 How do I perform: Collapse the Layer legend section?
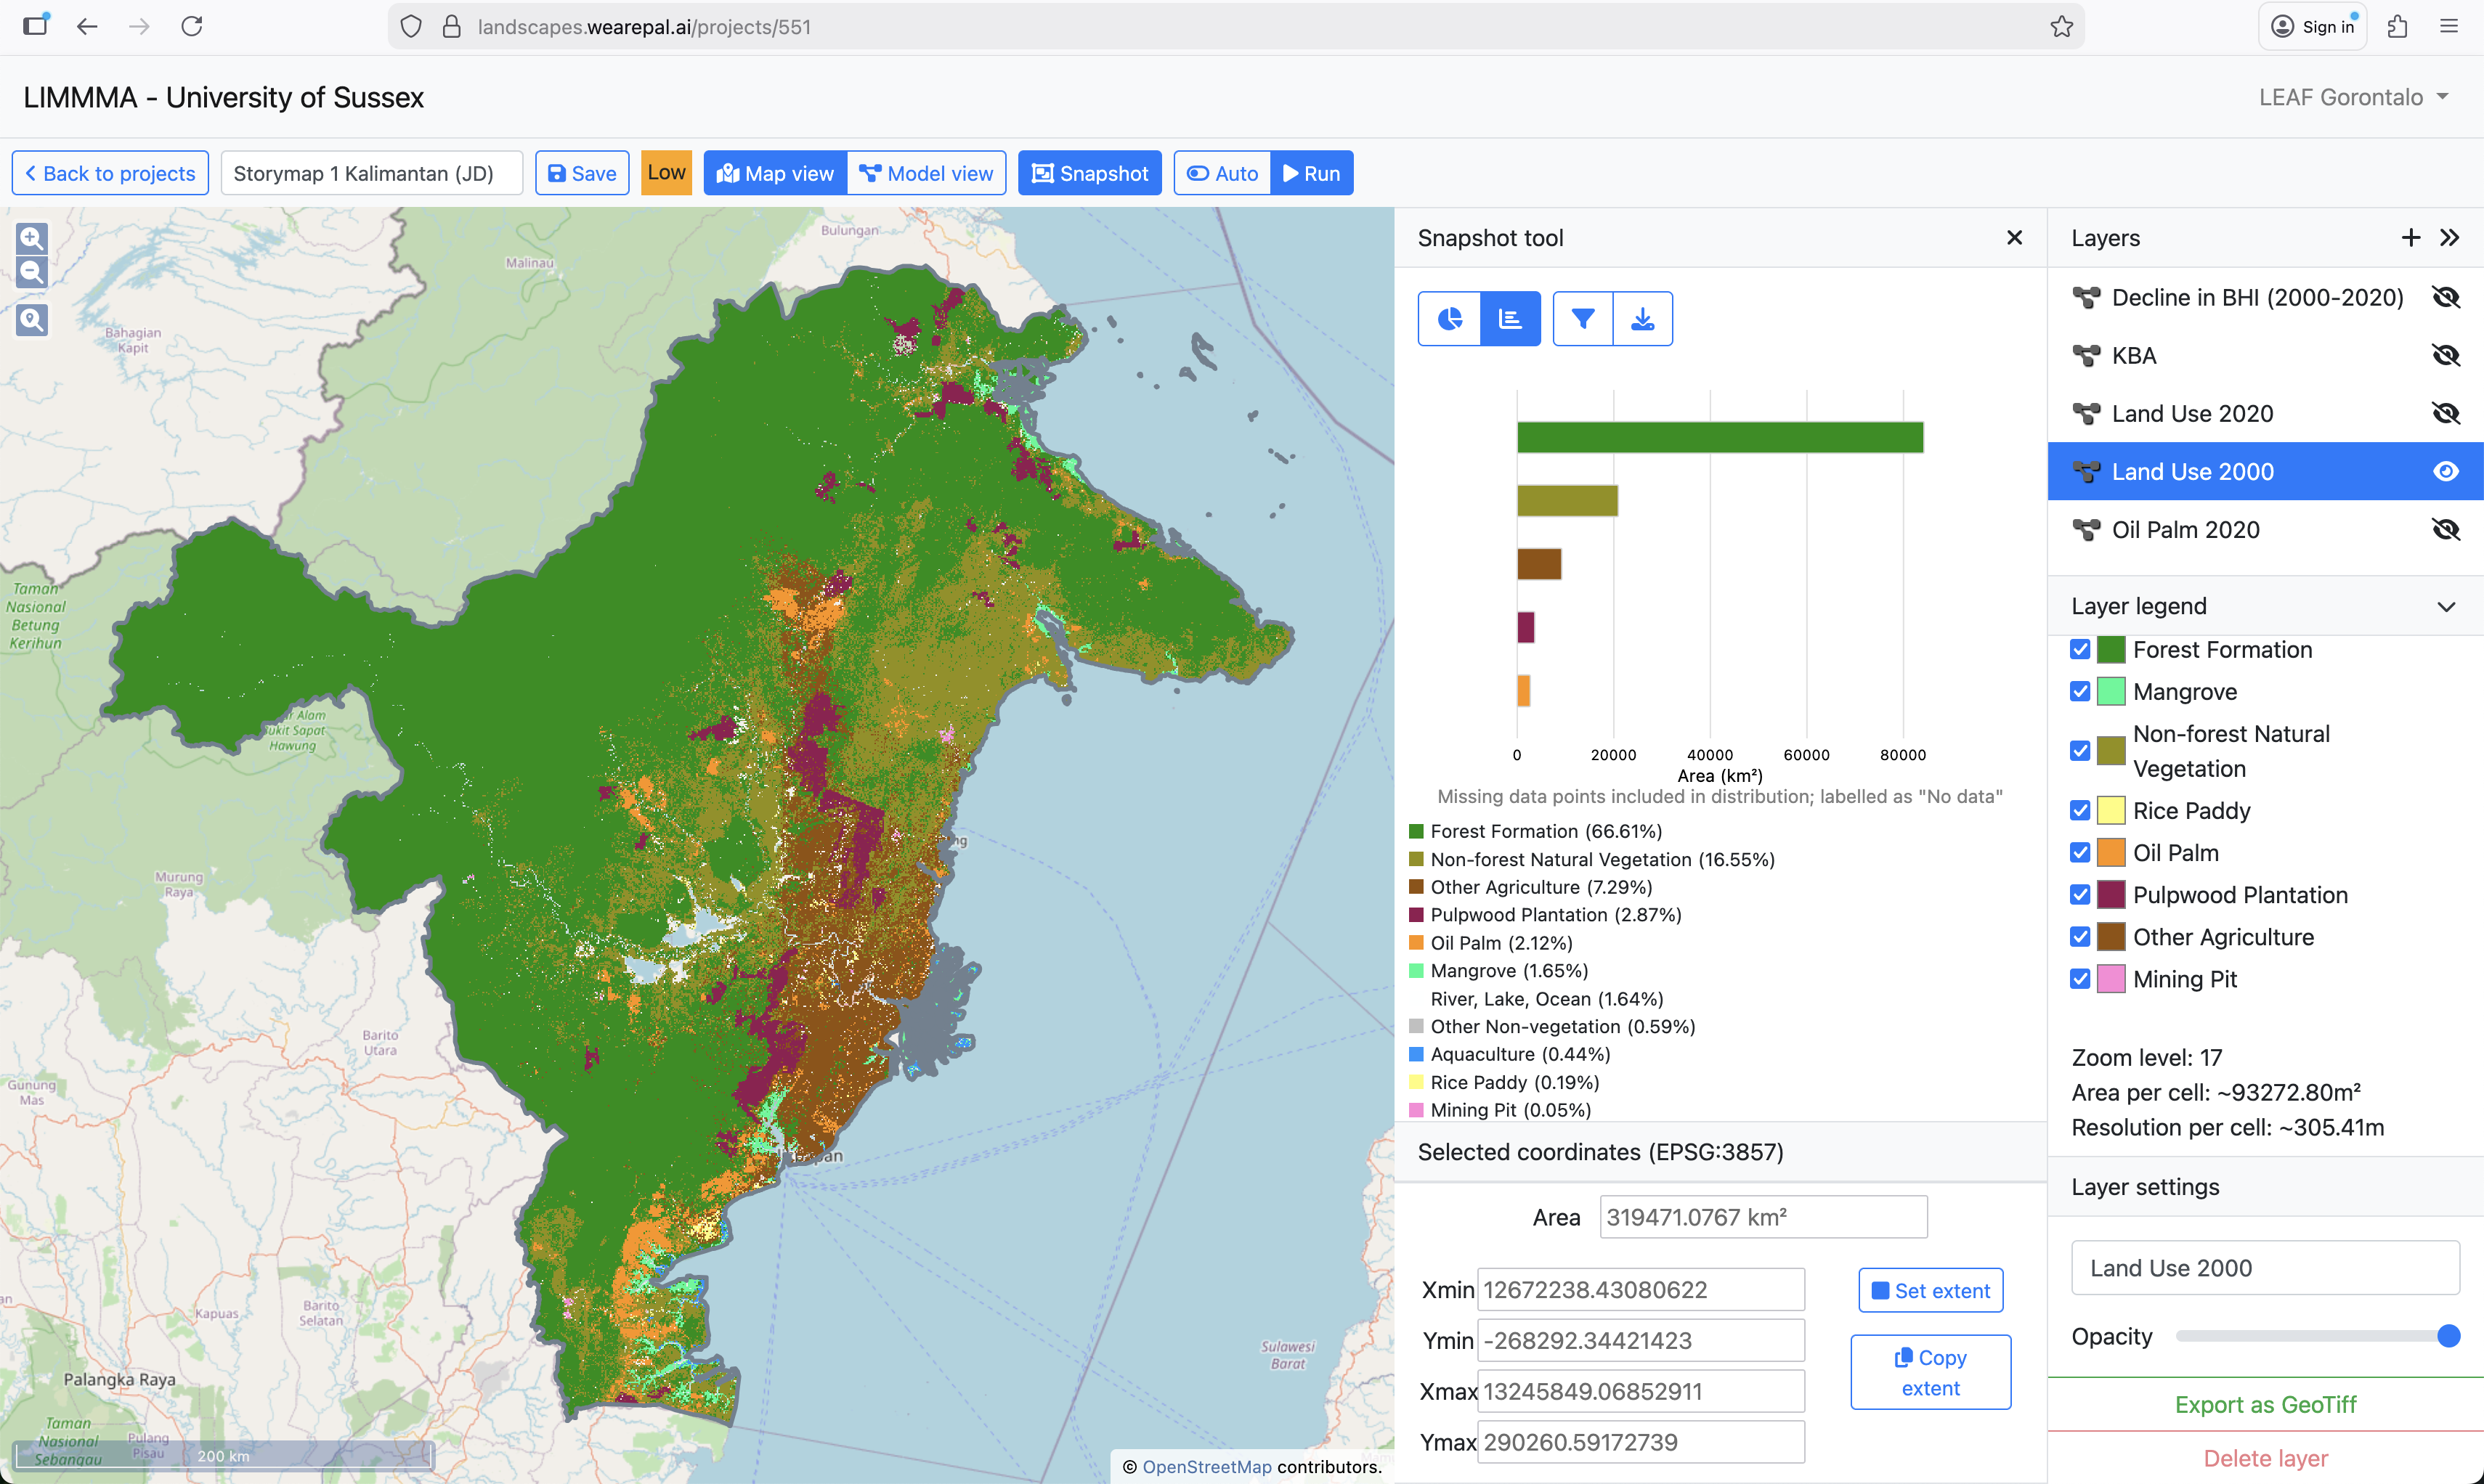[x=2446, y=606]
